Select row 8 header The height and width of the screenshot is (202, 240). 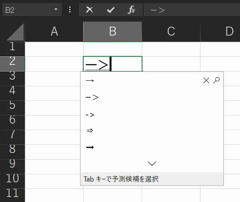point(12,152)
